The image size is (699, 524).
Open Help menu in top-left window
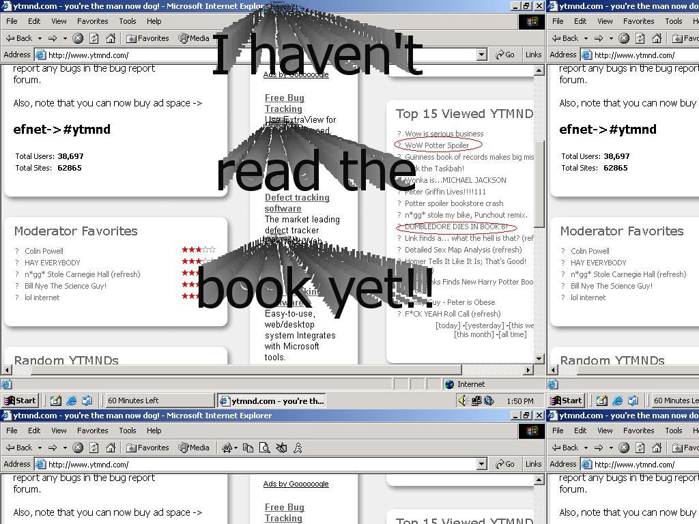click(154, 21)
